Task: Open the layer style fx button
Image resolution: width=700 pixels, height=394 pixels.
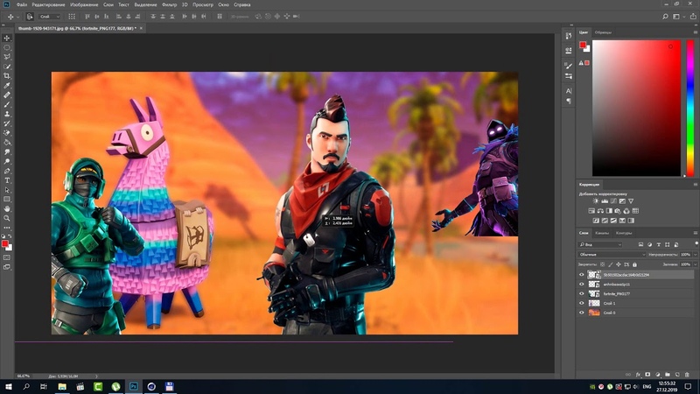Action: [x=638, y=375]
